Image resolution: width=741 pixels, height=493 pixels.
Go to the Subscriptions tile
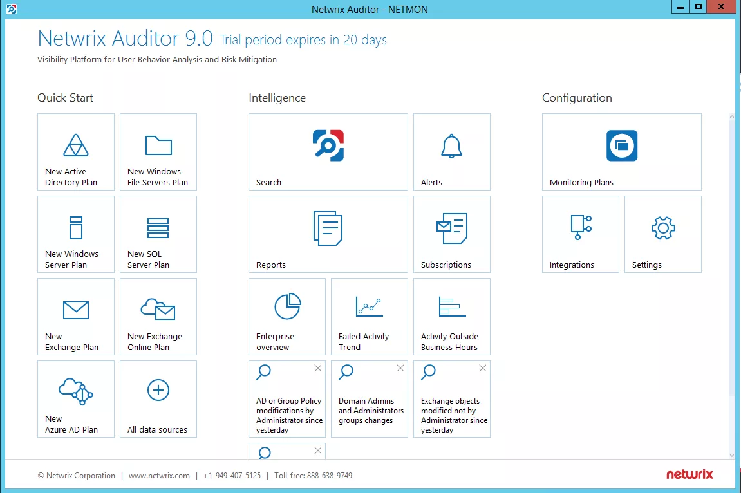(452, 234)
